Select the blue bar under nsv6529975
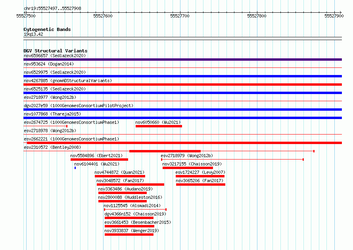The width and height of the screenshot is (353, 250). pyautogui.click(x=182, y=76)
